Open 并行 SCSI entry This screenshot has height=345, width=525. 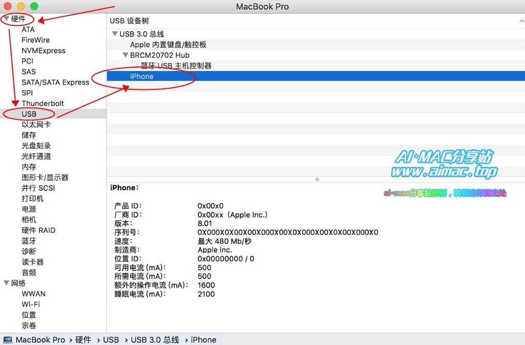pos(38,187)
